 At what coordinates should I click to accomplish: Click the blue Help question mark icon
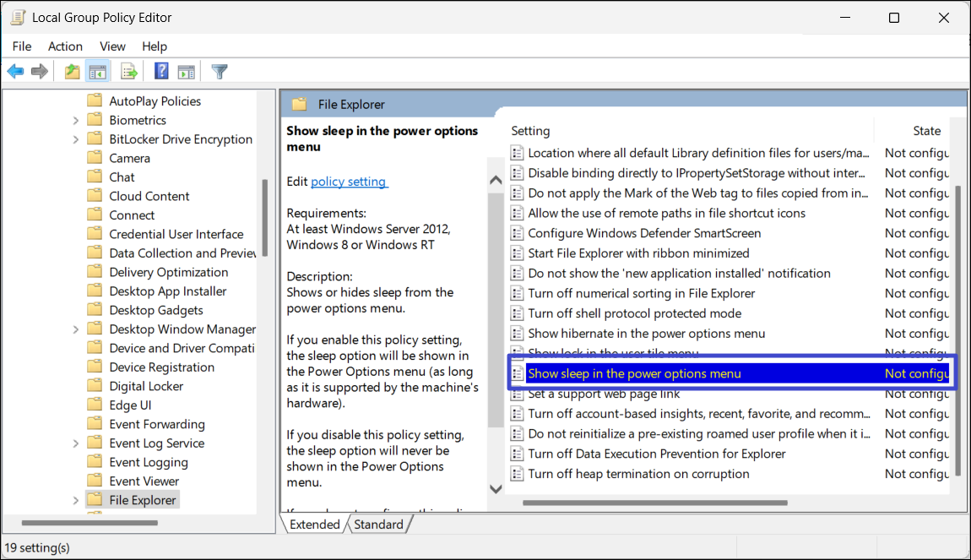[x=161, y=72]
